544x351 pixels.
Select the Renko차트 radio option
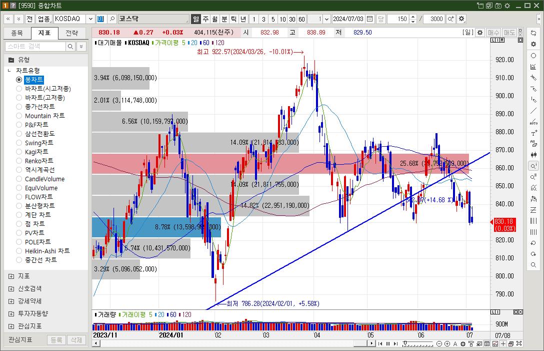click(19, 161)
